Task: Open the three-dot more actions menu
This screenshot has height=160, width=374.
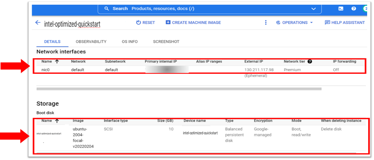Action: (x=266, y=22)
